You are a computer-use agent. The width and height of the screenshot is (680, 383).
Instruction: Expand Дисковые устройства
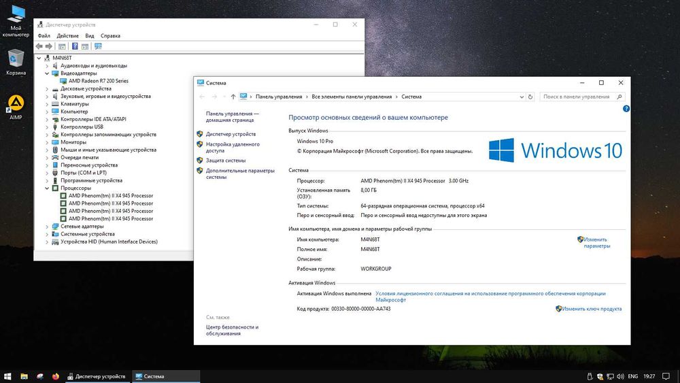point(47,89)
